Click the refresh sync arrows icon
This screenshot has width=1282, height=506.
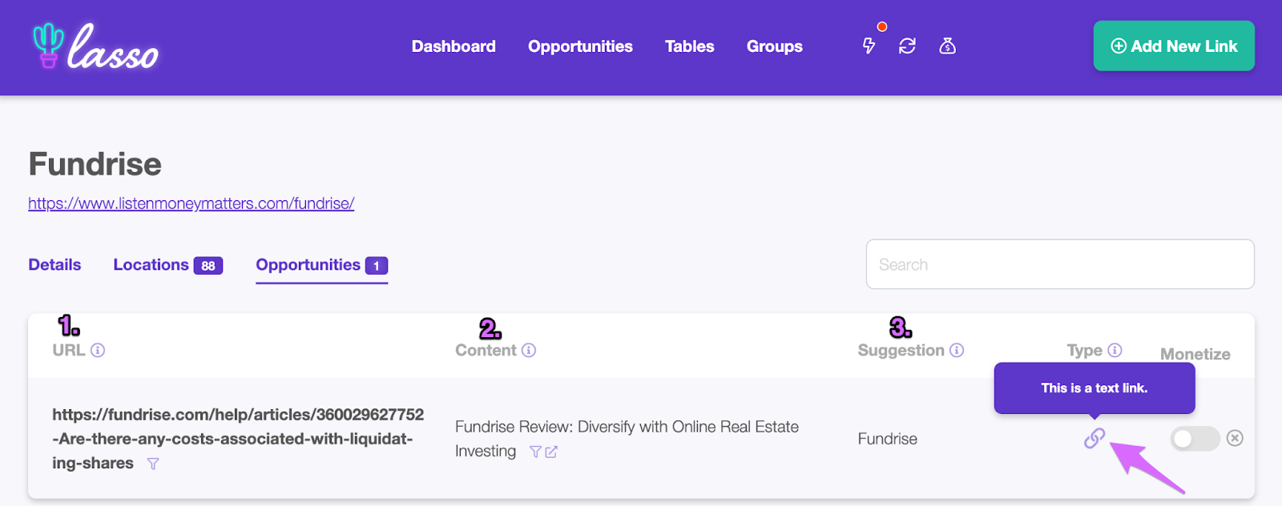907,46
